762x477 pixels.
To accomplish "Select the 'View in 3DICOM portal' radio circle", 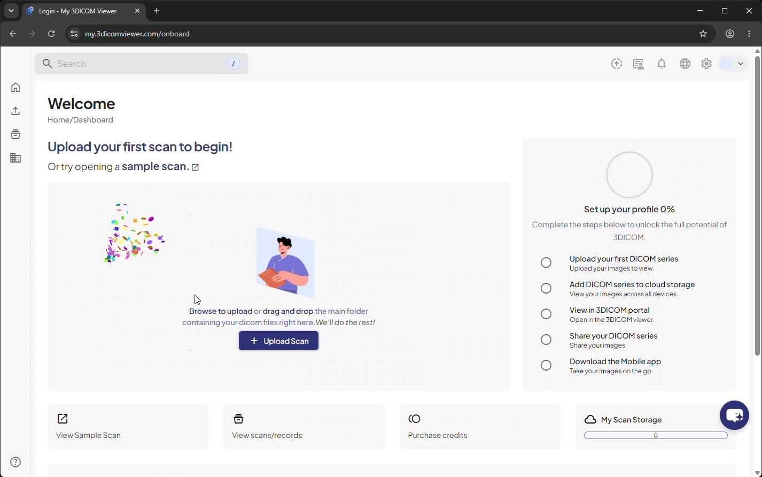I will tap(546, 314).
